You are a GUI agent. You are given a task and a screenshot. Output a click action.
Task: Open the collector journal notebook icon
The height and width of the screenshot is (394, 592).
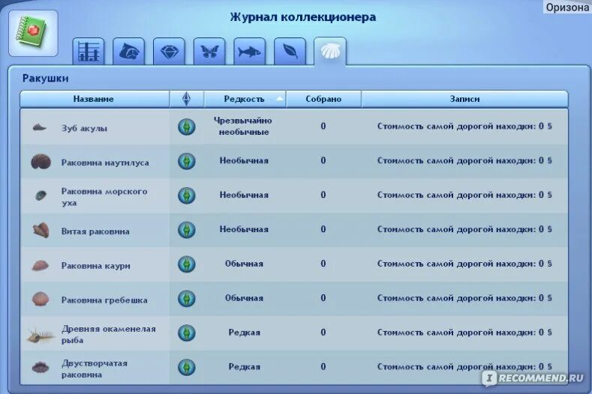(33, 33)
